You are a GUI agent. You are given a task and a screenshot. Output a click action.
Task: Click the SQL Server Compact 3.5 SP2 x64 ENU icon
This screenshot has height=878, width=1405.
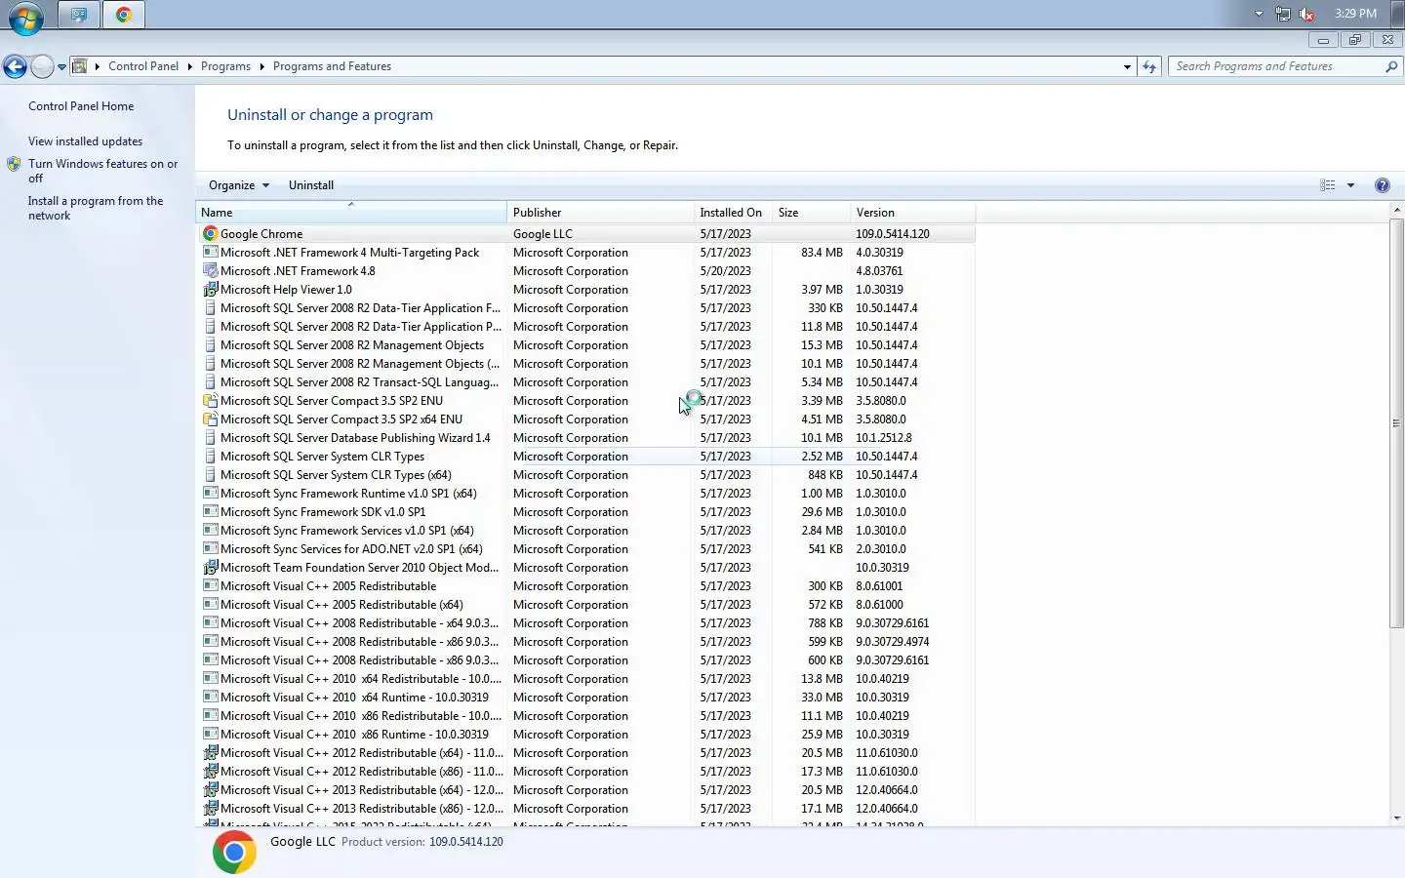click(210, 419)
